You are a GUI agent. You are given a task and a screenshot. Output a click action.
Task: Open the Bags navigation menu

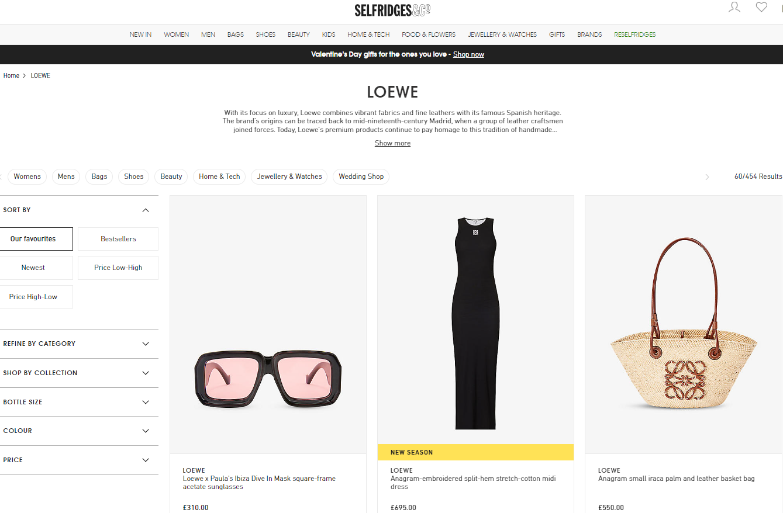pyautogui.click(x=236, y=34)
